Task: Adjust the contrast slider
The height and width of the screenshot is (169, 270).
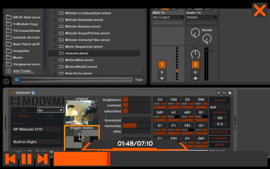Action: [x=136, y=105]
